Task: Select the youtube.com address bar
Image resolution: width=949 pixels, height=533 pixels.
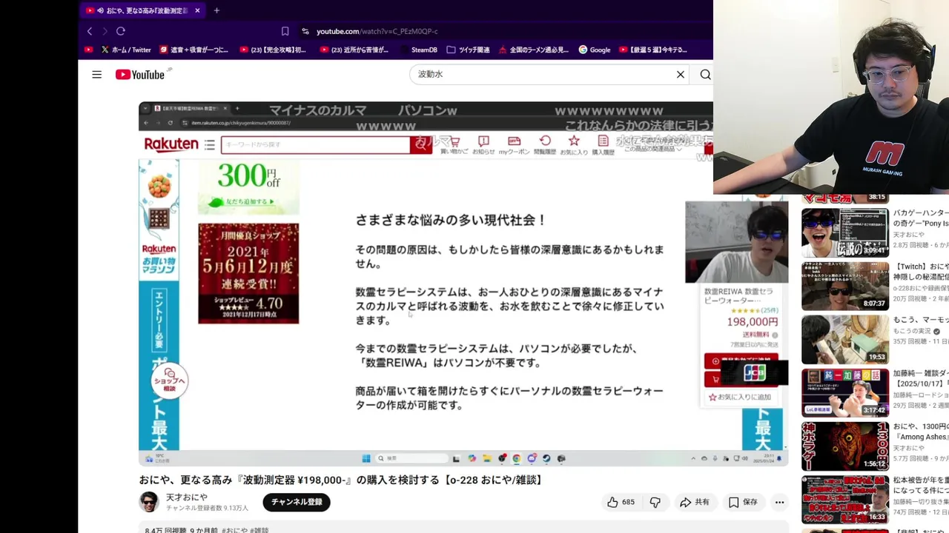Action: click(377, 31)
